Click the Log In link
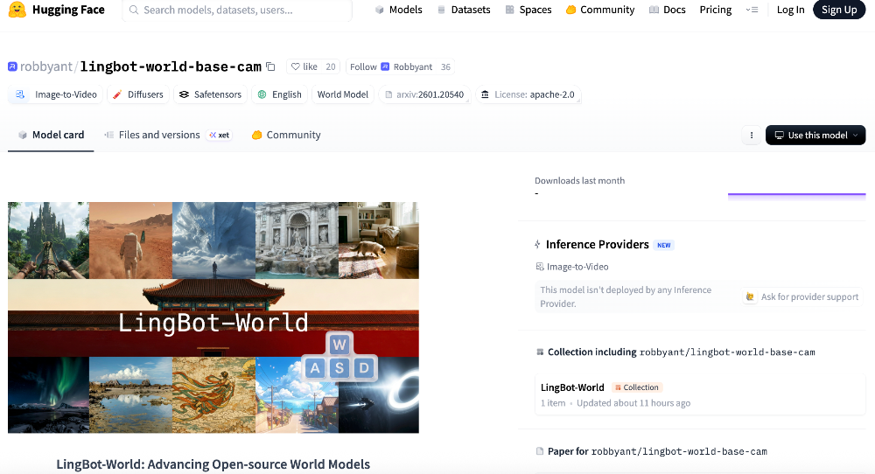875x474 pixels. tap(790, 10)
